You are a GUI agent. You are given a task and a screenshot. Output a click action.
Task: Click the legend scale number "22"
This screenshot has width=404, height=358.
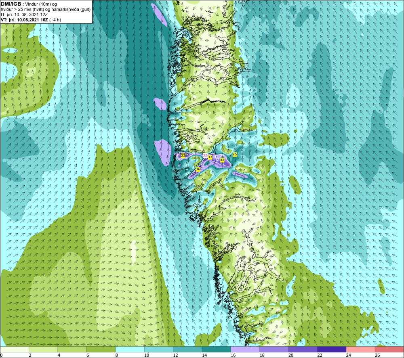(x=320, y=355)
